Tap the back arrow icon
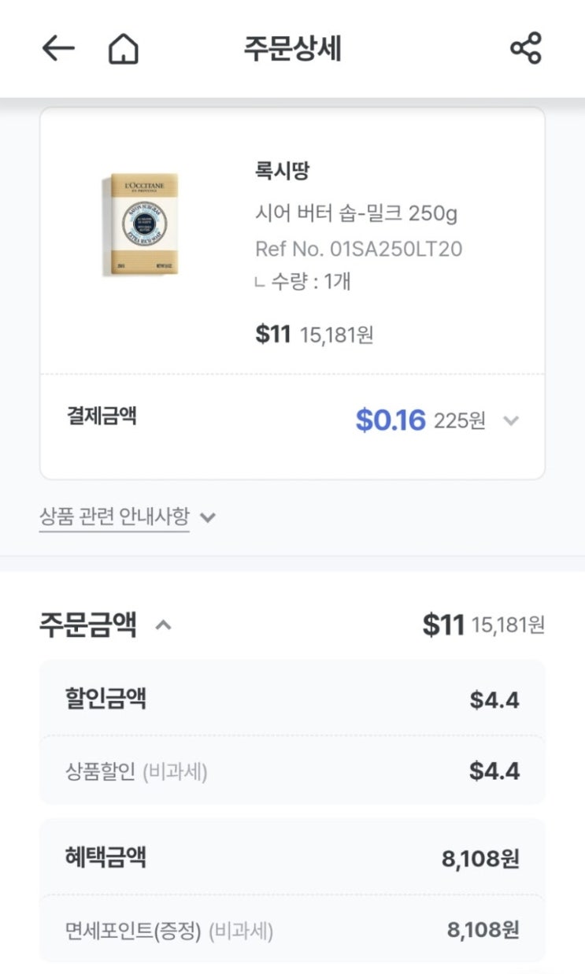 (x=57, y=49)
